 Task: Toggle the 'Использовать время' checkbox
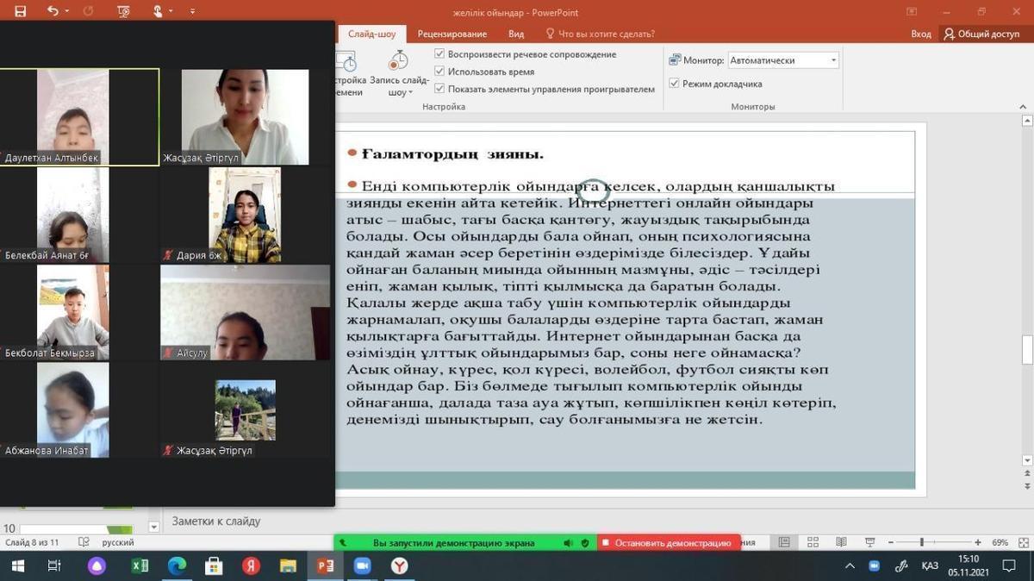coord(439,72)
